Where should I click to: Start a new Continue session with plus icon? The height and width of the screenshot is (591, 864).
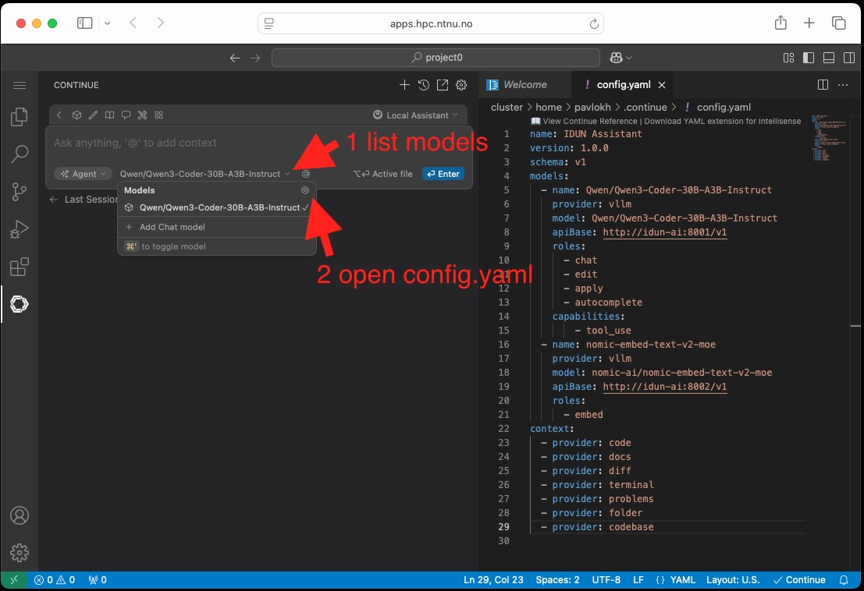coord(404,85)
